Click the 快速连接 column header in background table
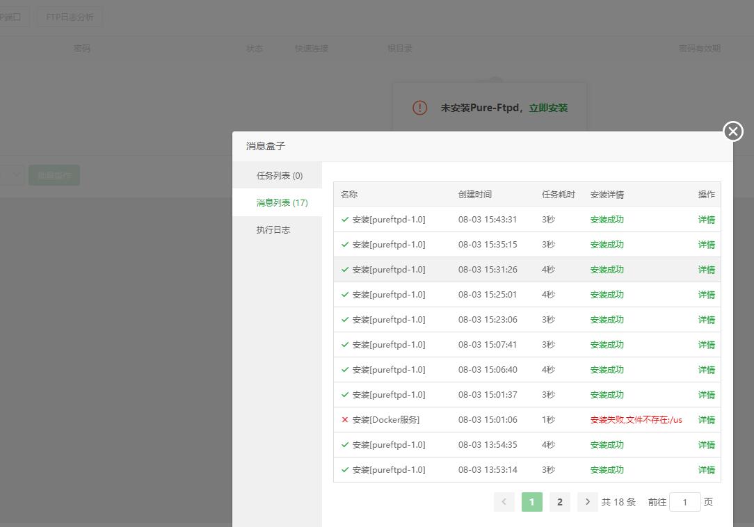The image size is (754, 527). click(311, 48)
